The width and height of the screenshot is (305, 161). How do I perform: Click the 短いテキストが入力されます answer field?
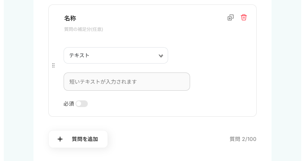point(126,82)
